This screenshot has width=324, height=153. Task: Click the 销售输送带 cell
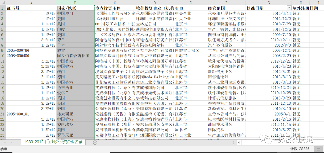[x=226, y=77]
